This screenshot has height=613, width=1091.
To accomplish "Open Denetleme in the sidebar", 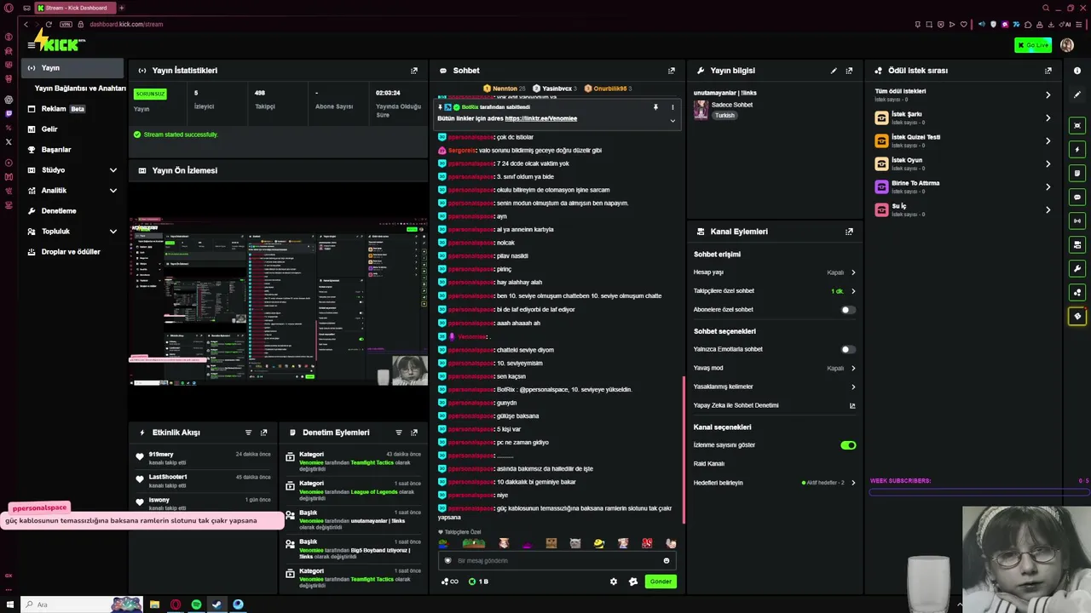I will [x=73, y=211].
